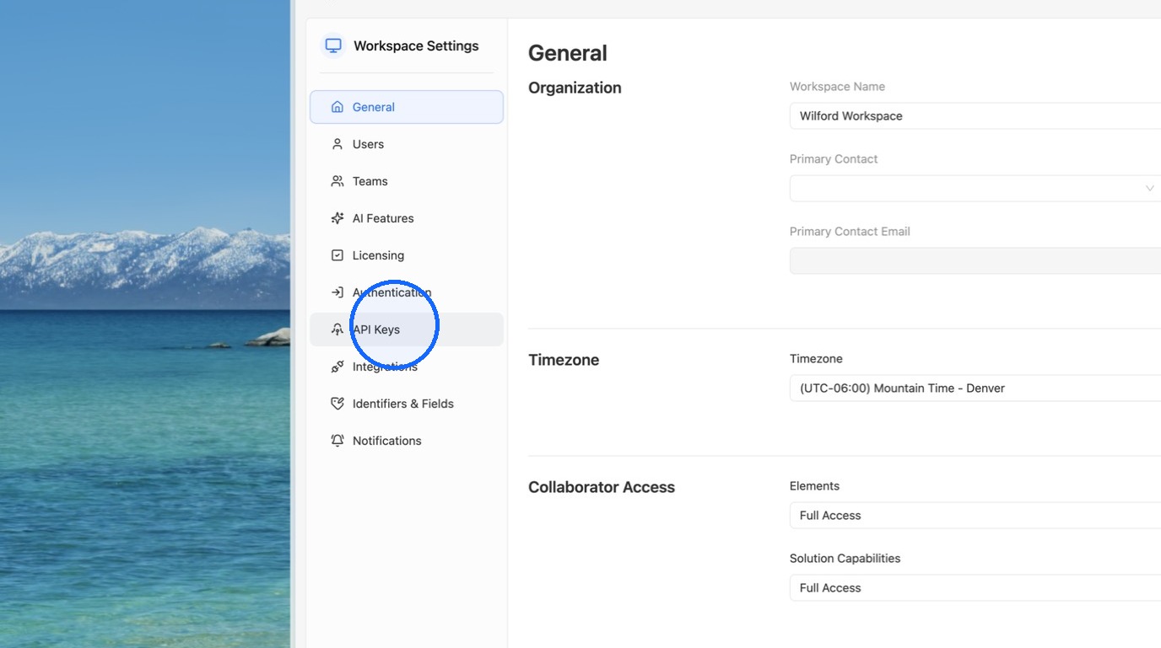Click the General home icon
This screenshot has width=1161, height=648.
click(337, 107)
